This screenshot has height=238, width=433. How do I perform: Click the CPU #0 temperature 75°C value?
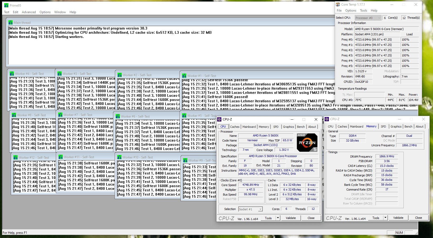coord(369,100)
